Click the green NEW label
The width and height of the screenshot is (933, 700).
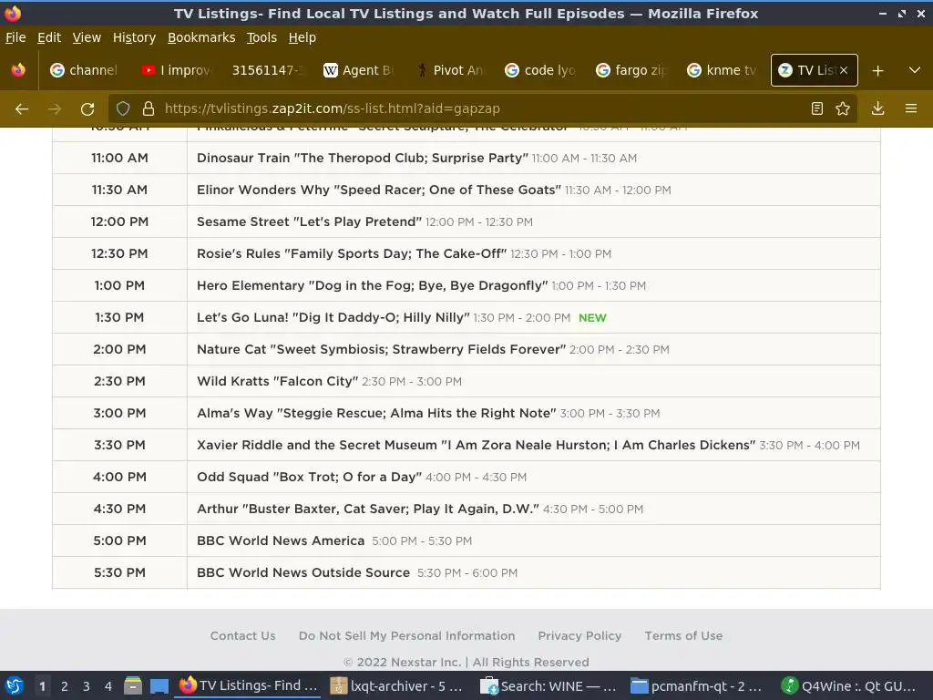click(x=592, y=318)
